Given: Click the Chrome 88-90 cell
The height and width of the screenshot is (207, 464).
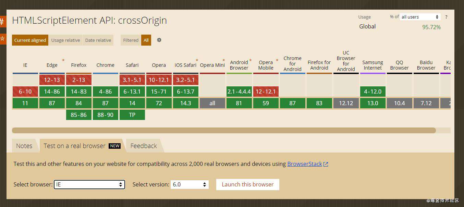Looking at the screenshot, I should 106,115.
